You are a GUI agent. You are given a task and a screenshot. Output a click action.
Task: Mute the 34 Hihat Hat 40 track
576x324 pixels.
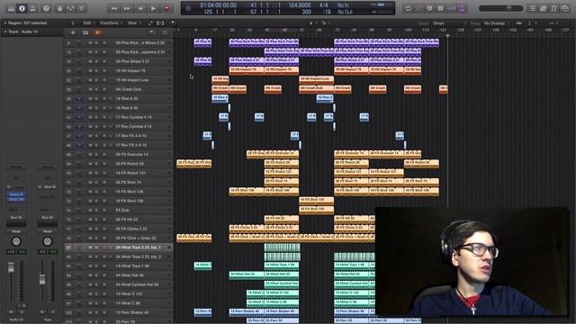click(90, 275)
